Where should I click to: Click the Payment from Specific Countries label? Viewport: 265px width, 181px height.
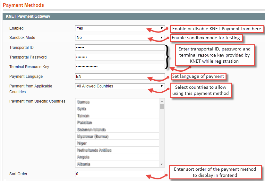pyautogui.click(x=37, y=101)
